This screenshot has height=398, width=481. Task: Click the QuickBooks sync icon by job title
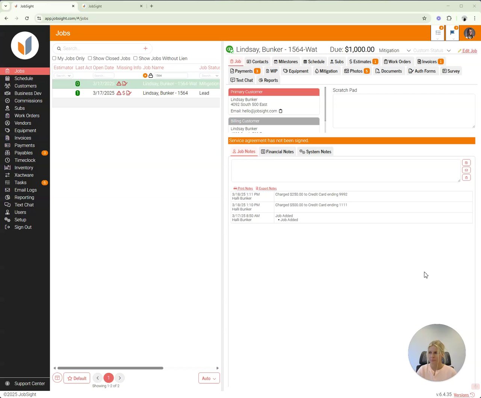[x=230, y=49]
